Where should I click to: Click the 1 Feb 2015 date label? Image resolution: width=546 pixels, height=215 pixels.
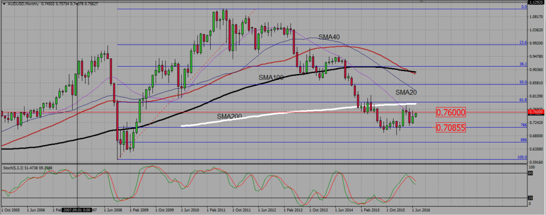click(370, 211)
